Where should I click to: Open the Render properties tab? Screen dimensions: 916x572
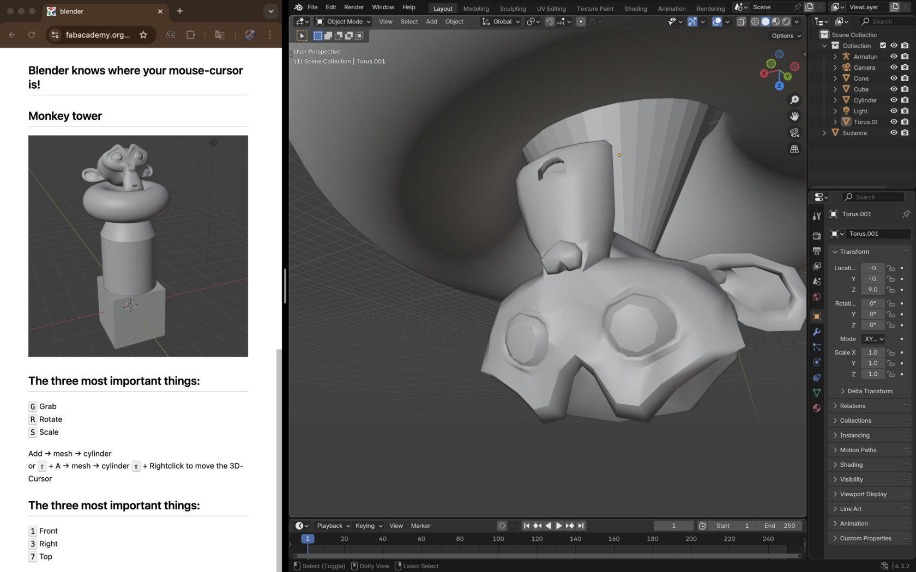pyautogui.click(x=816, y=236)
